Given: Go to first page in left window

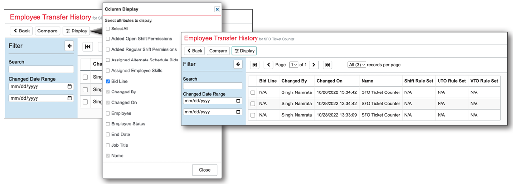Looking at the screenshot, I should 88,46.
